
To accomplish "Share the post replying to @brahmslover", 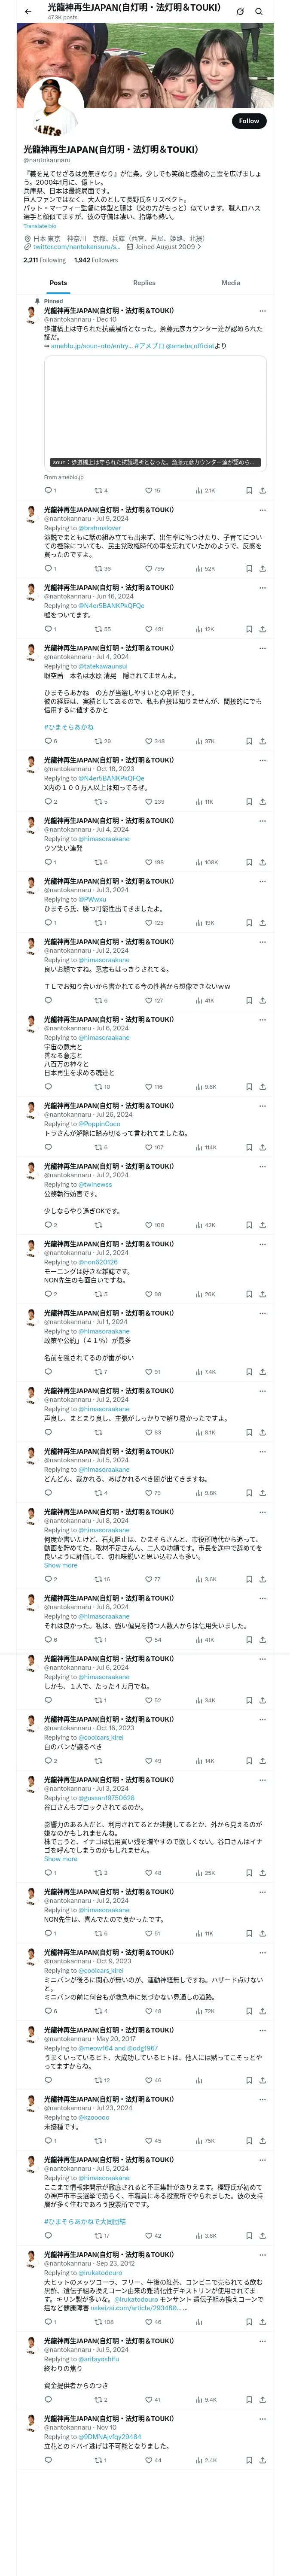I will [262, 568].
